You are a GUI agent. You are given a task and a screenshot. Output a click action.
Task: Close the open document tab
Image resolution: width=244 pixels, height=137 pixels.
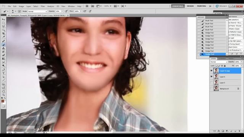tap(68, 15)
